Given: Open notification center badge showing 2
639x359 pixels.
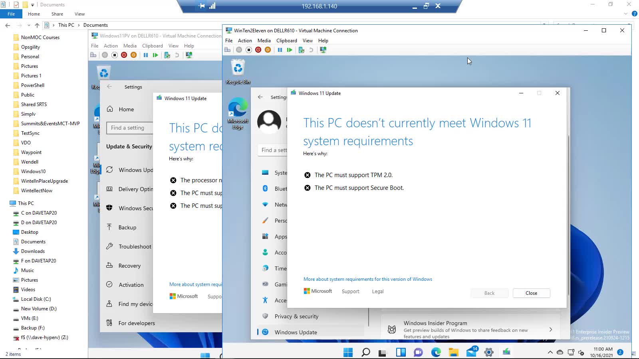Looking at the screenshot, I should [620, 352].
